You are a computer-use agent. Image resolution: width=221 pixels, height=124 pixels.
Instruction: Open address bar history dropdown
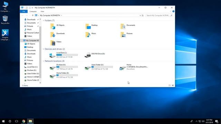(x=140, y=15)
